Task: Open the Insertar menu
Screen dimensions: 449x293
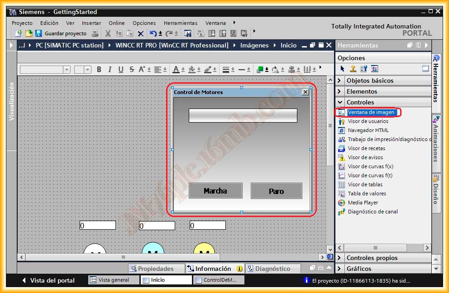Action: [x=91, y=23]
